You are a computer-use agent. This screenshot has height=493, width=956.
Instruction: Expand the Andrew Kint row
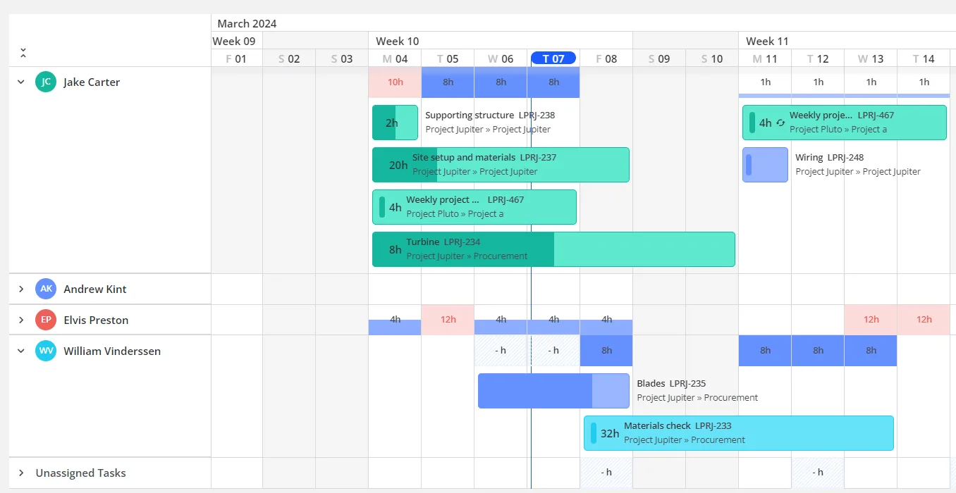pyautogui.click(x=20, y=289)
